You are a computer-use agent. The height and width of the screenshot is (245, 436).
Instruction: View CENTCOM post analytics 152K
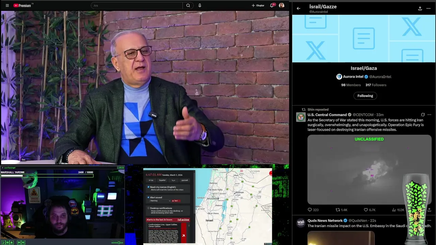tap(398, 210)
